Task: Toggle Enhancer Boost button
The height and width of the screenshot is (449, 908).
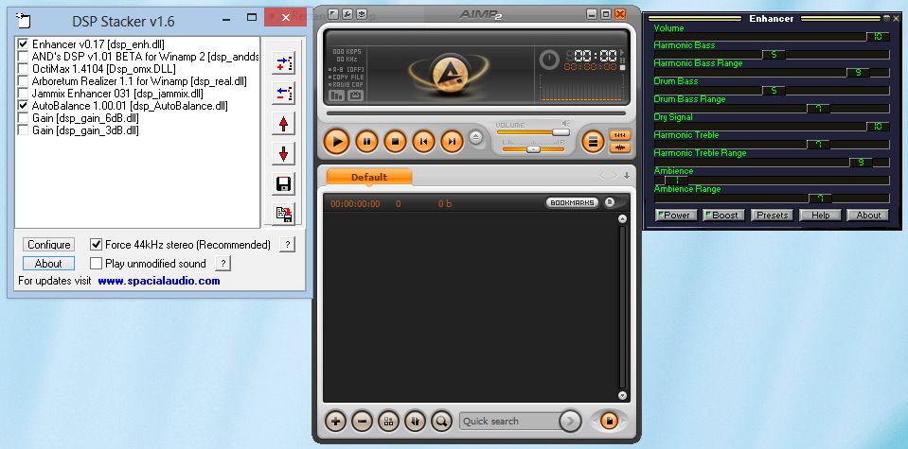Action: 724,215
